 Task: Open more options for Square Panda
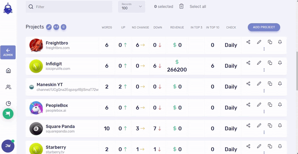[264, 132]
